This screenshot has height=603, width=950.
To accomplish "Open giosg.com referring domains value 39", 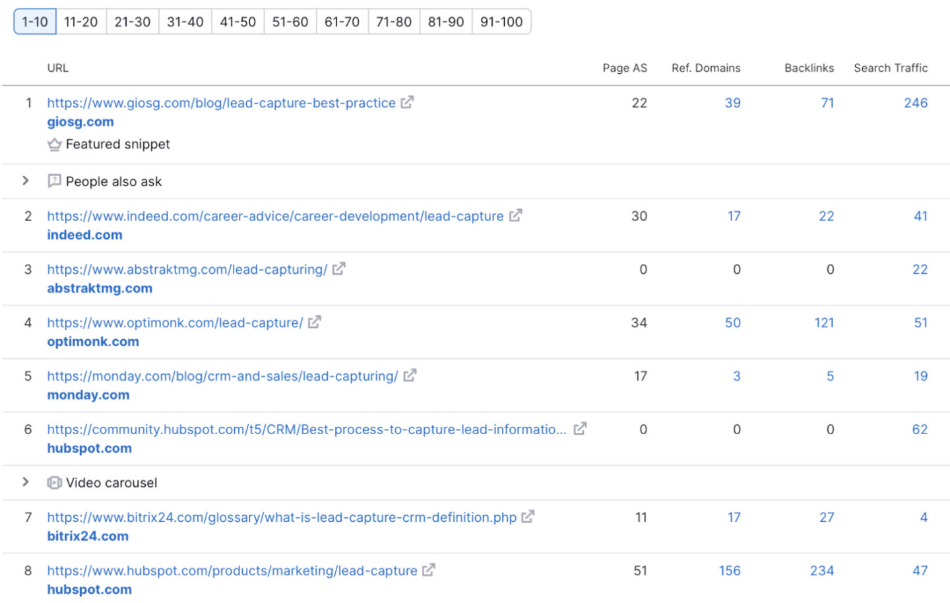I will pos(732,103).
